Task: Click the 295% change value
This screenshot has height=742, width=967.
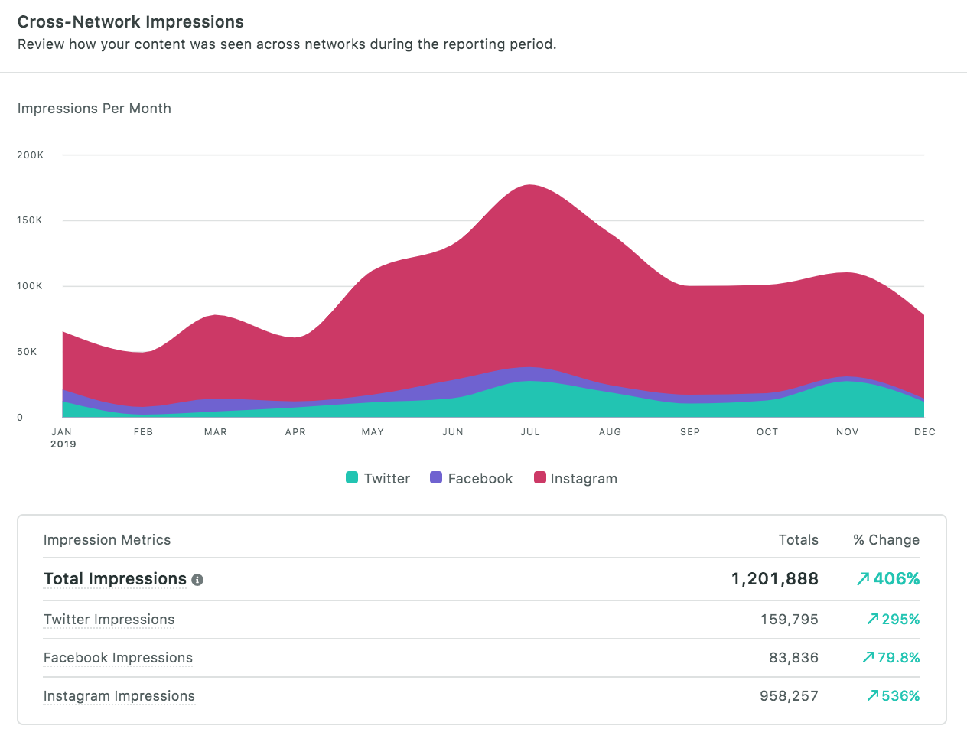Action: [900, 620]
